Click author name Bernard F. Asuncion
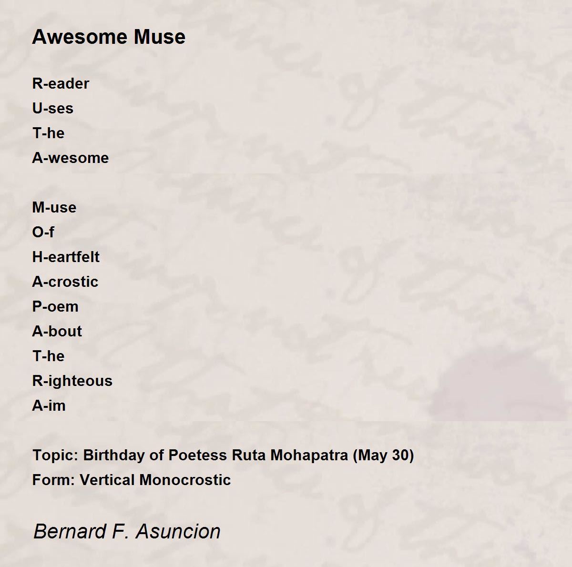572x567 pixels. [127, 531]
